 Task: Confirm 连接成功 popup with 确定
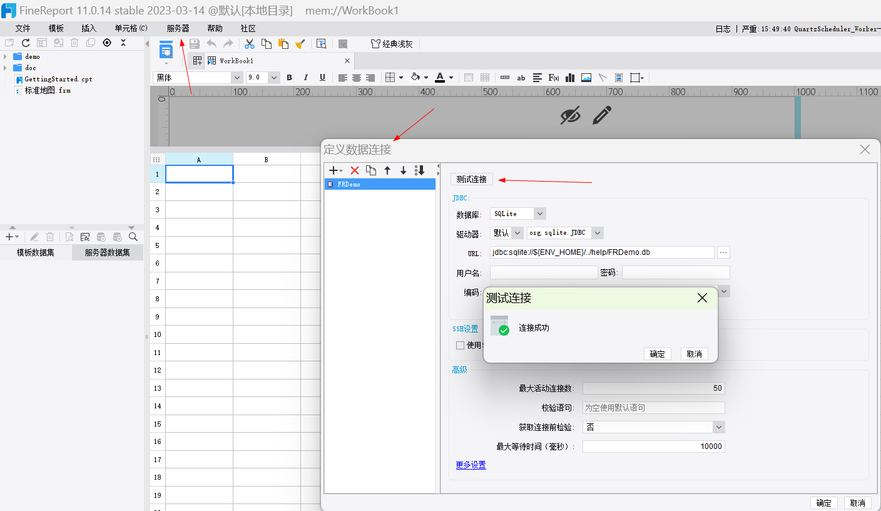658,354
